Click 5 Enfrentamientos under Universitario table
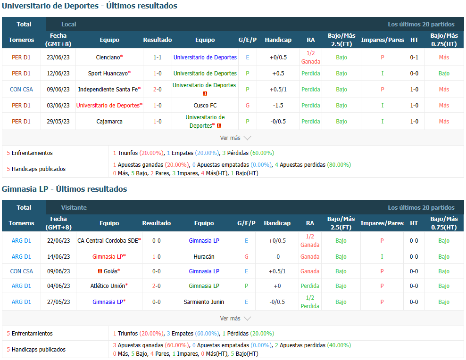Viewport: 466px width, 360px height. coord(30,153)
